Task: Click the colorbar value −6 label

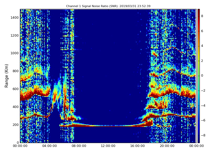Action: (x=203, y=120)
